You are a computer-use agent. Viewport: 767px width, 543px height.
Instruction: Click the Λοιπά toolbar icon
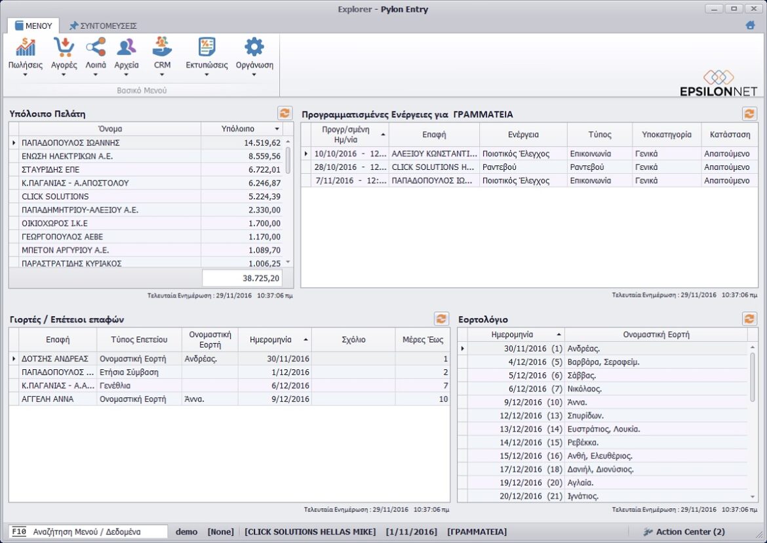[x=95, y=47]
